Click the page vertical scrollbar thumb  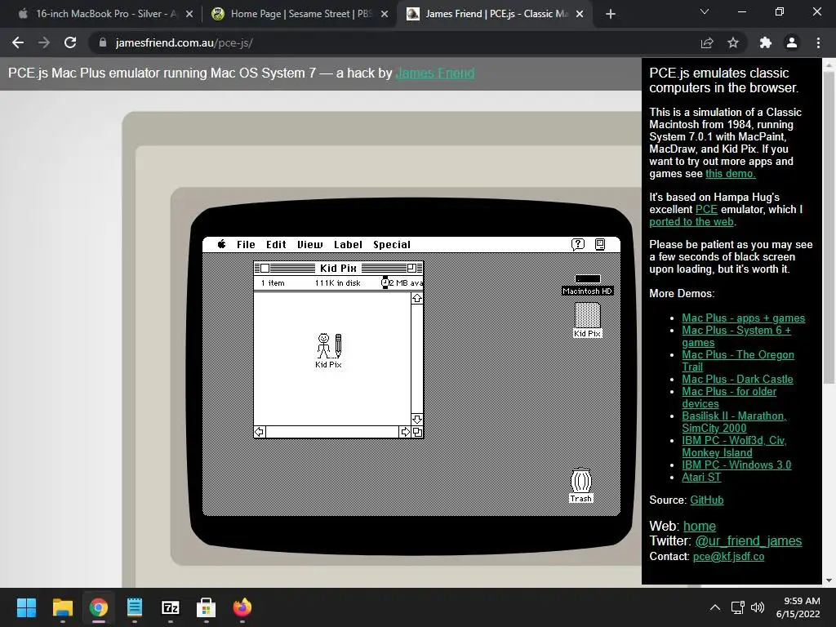829,228
